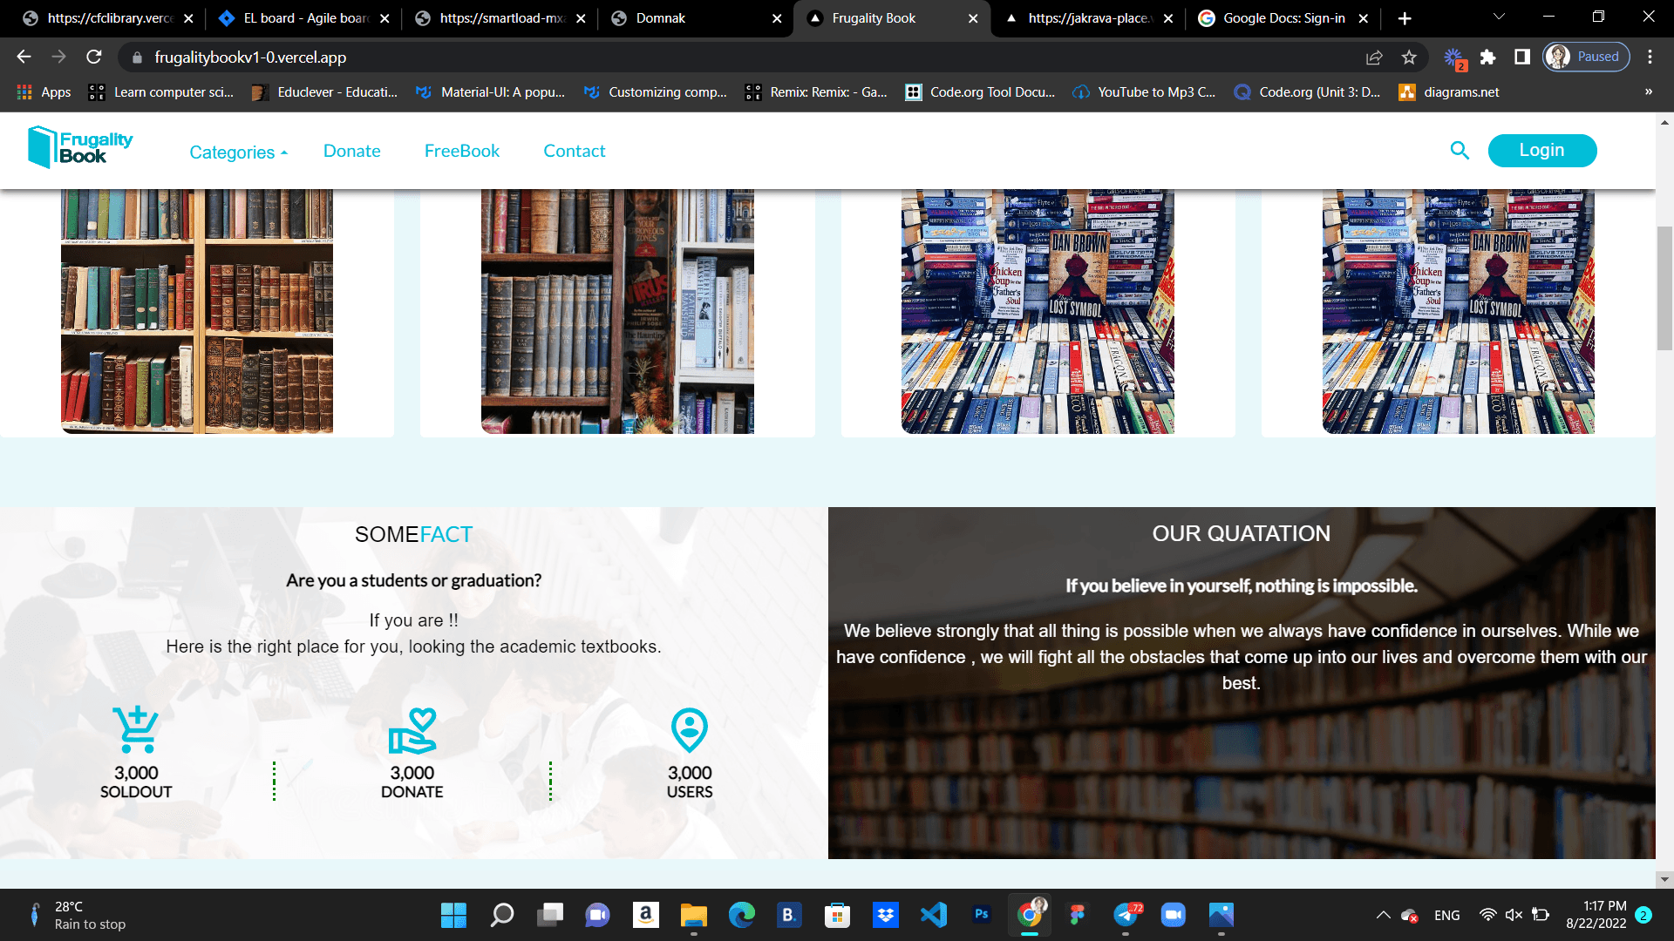
Task: Reload the page with the refresh icon
Action: [x=94, y=57]
